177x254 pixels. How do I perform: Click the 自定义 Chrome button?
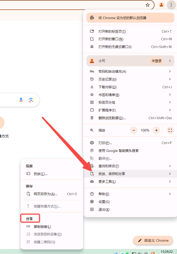(153, 240)
